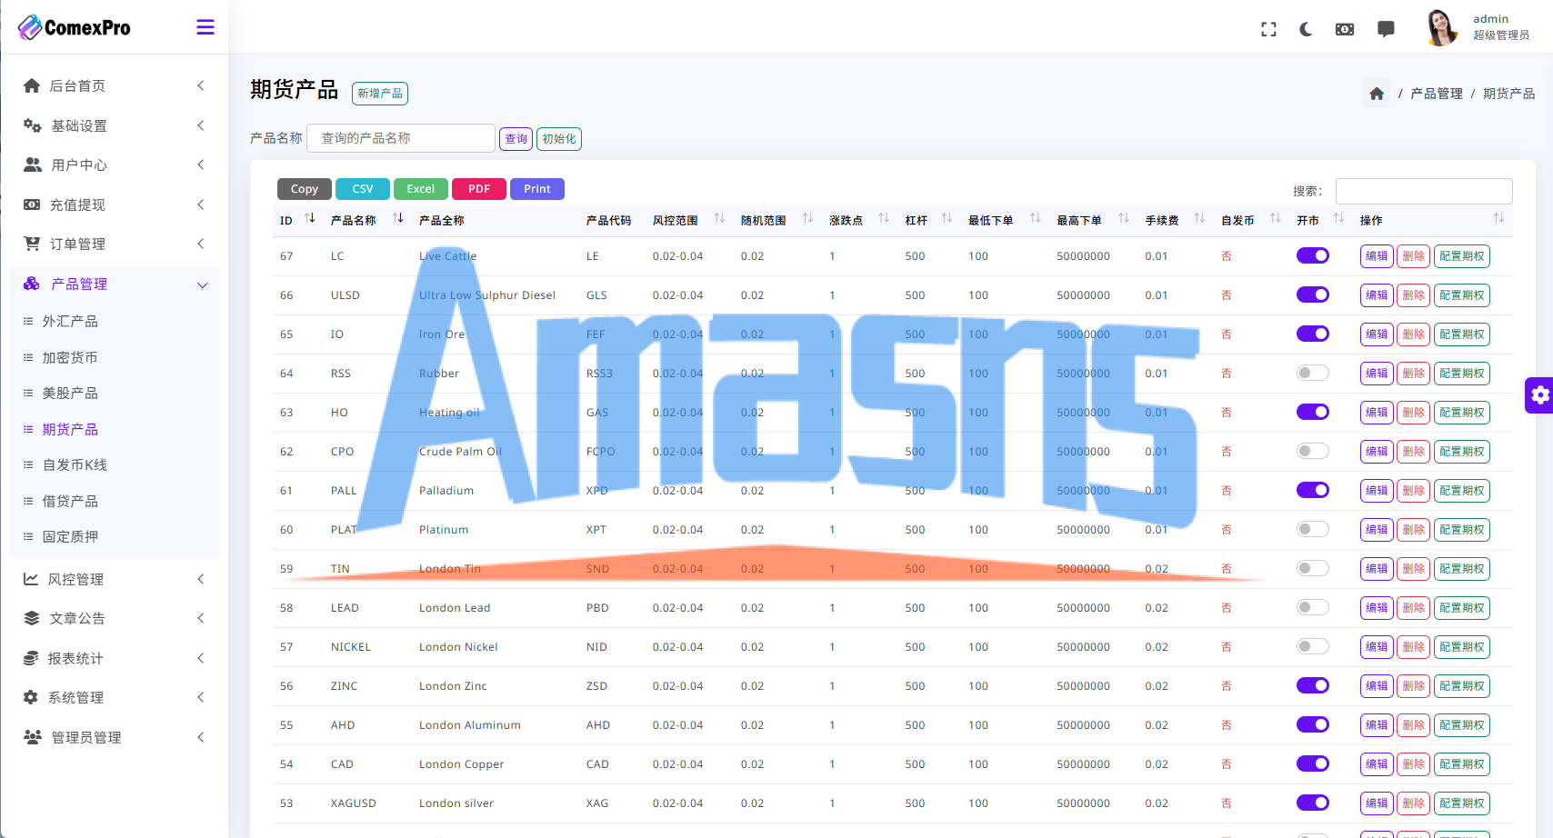Toggle the hamburger sidebar menu icon
Image resolution: width=1553 pixels, height=838 pixels.
pyautogui.click(x=205, y=27)
